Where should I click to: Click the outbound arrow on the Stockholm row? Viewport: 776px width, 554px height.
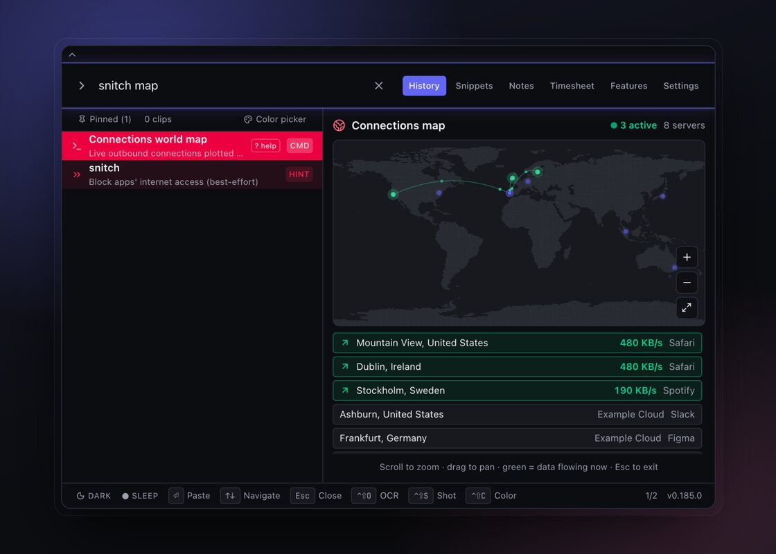[x=345, y=391]
